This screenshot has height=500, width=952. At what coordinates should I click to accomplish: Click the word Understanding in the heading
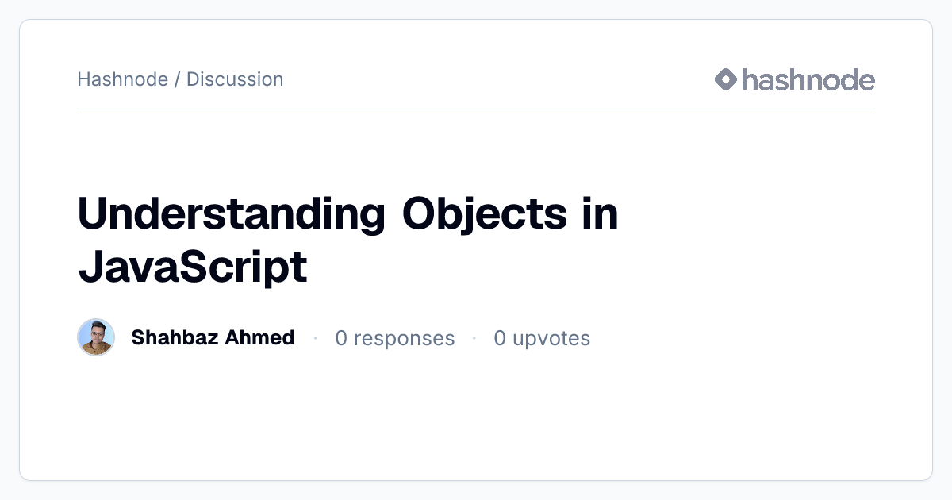point(232,216)
